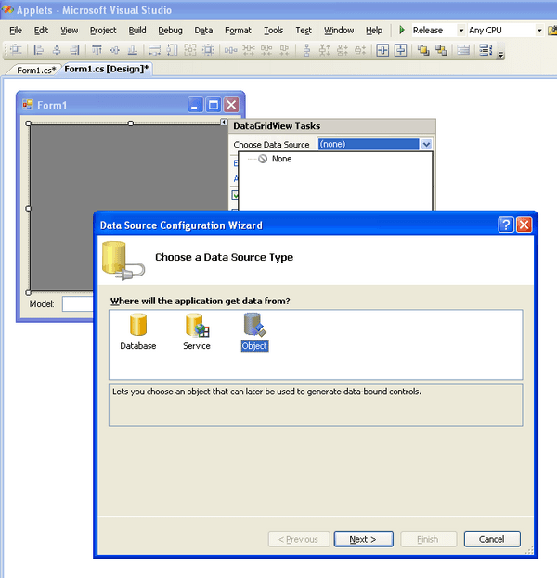The width and height of the screenshot is (557, 578).
Task: Select the Service data source icon
Action: point(196,327)
